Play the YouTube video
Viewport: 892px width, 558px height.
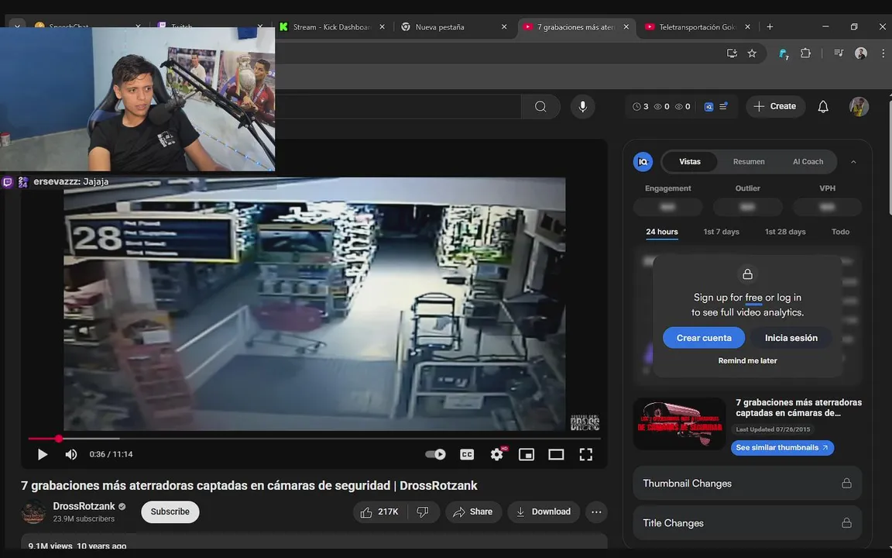point(42,454)
